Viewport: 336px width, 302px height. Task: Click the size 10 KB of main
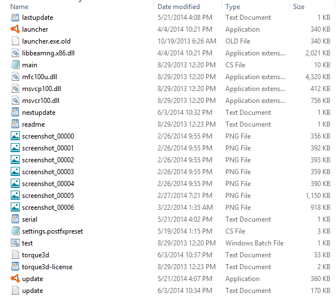tap(322, 65)
